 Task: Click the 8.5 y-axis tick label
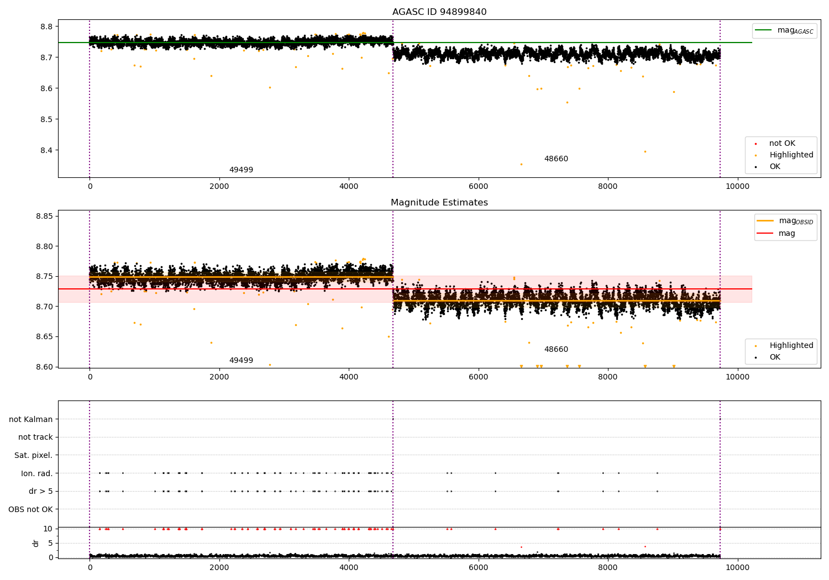[46, 119]
